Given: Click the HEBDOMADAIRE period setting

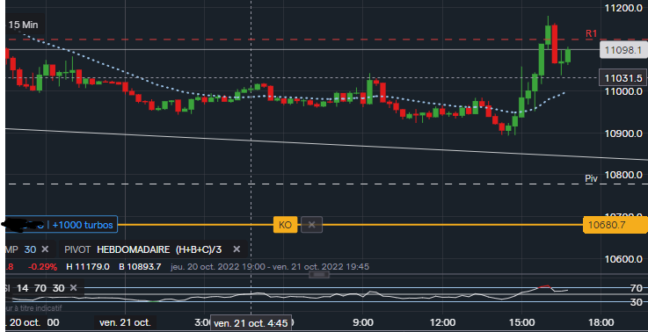Looking at the screenshot, I should point(133,249).
